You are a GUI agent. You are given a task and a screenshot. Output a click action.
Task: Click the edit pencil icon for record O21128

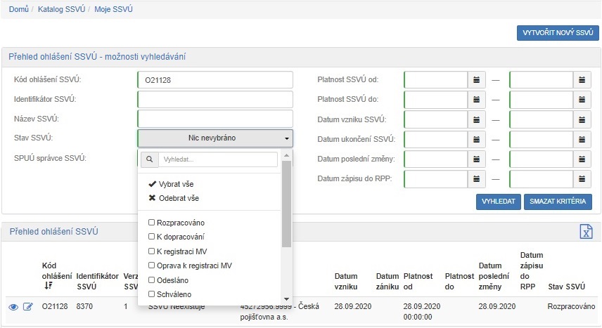[x=28, y=307]
